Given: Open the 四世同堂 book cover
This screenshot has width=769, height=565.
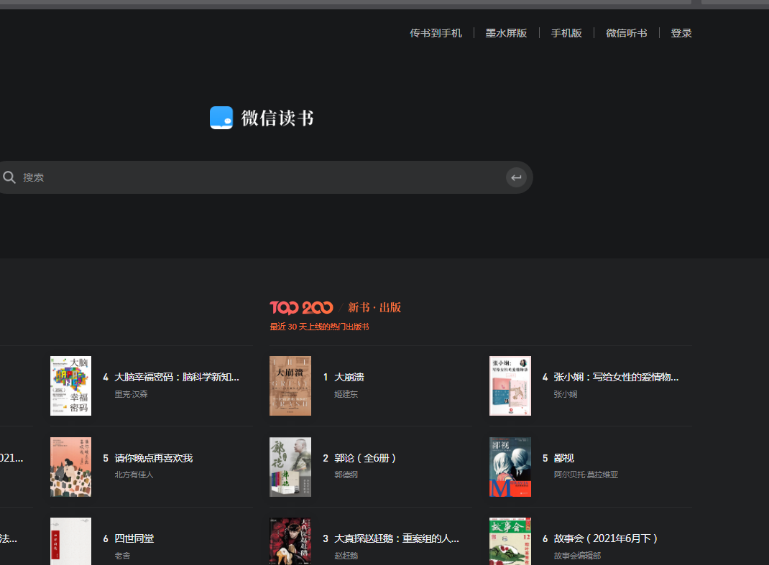Looking at the screenshot, I should (70, 541).
